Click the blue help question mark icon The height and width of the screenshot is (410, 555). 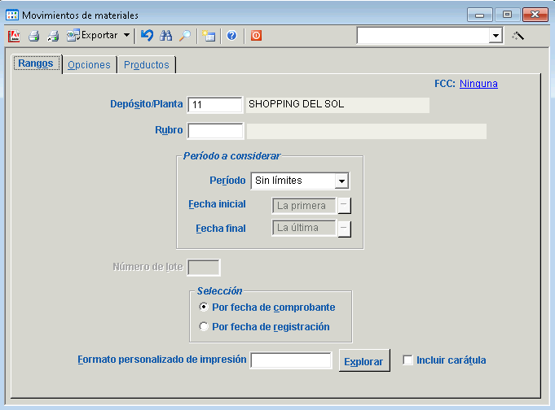click(231, 36)
